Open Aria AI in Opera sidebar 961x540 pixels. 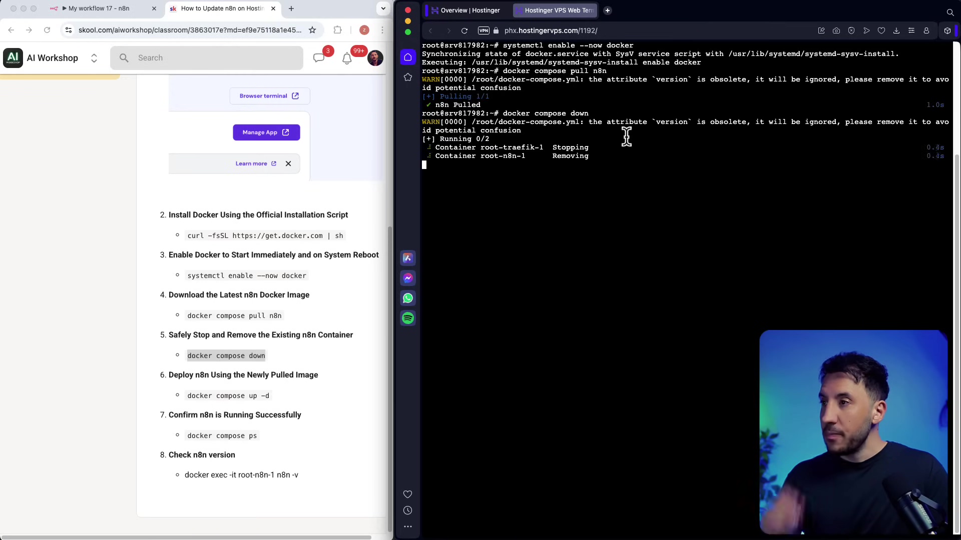click(x=408, y=258)
